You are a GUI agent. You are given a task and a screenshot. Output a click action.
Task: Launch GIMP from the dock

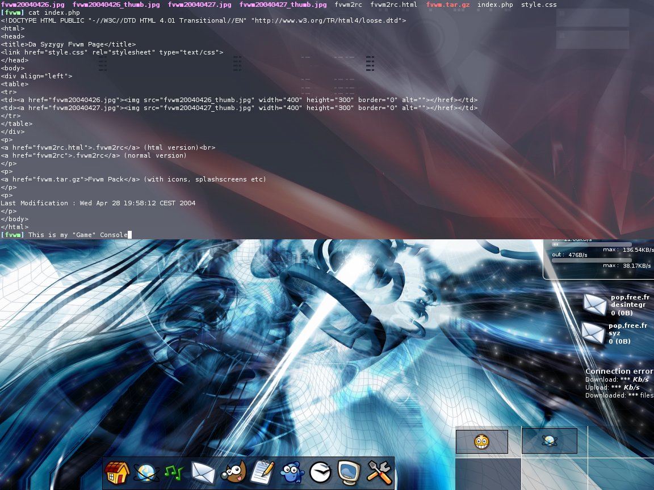(233, 472)
